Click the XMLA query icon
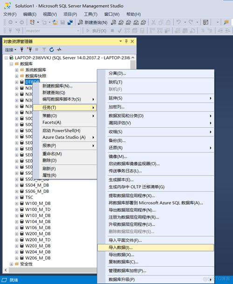This screenshot has height=284, width=233. tap(136, 22)
